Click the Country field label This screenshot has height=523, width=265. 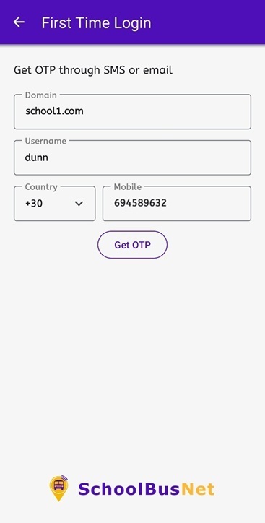click(41, 187)
